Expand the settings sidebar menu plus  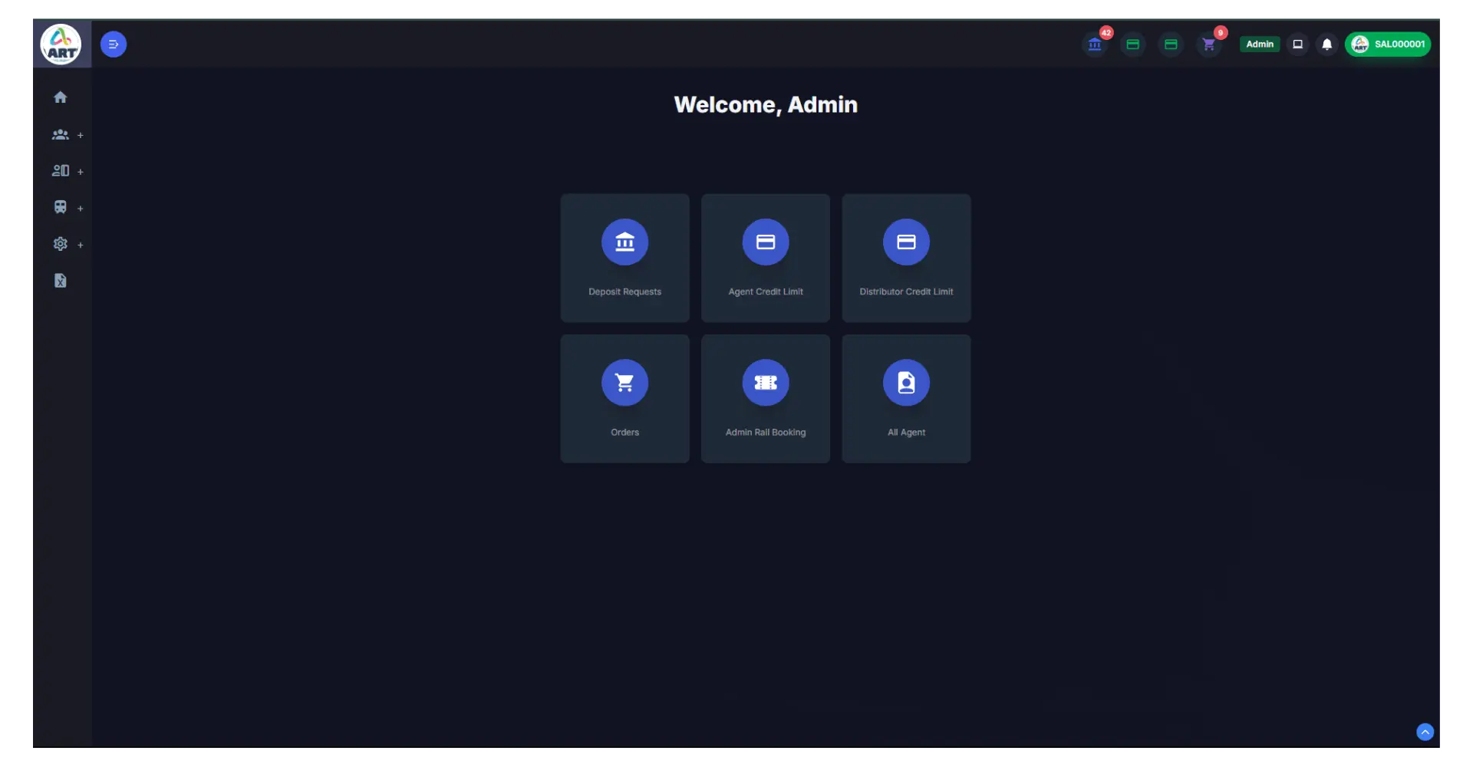click(x=81, y=245)
